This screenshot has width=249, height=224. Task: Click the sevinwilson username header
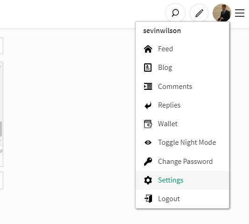[162, 31]
